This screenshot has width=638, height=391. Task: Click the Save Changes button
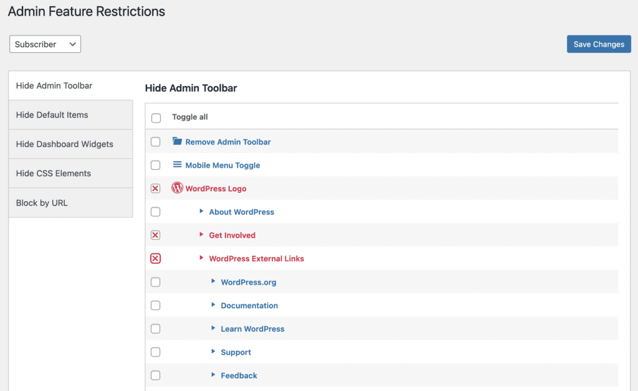pyautogui.click(x=599, y=44)
